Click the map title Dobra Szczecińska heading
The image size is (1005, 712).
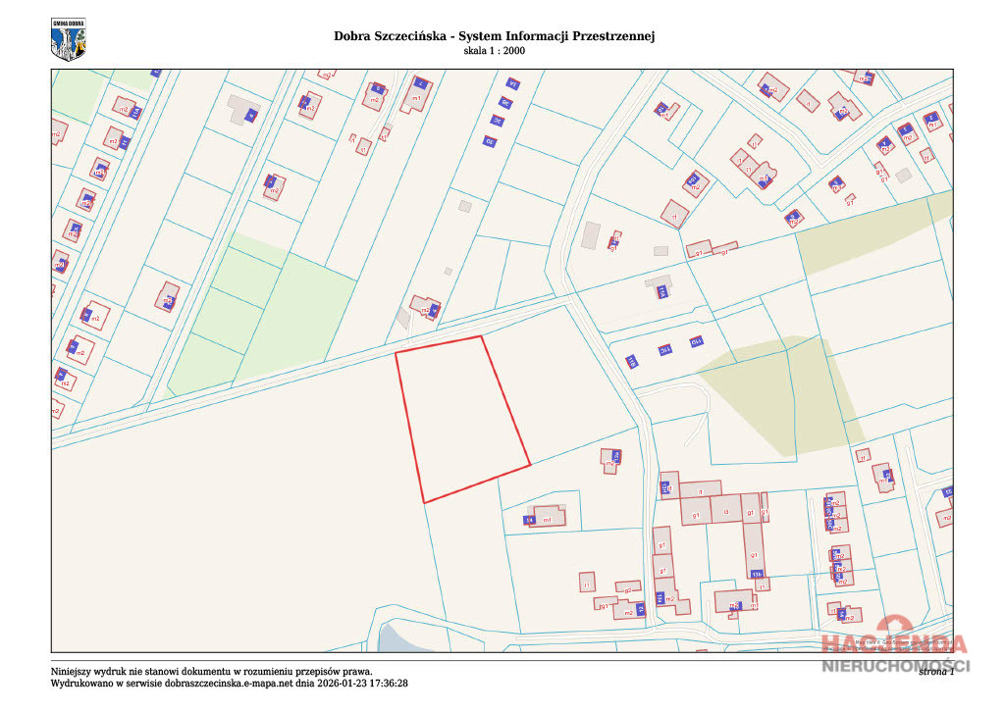coord(495,36)
